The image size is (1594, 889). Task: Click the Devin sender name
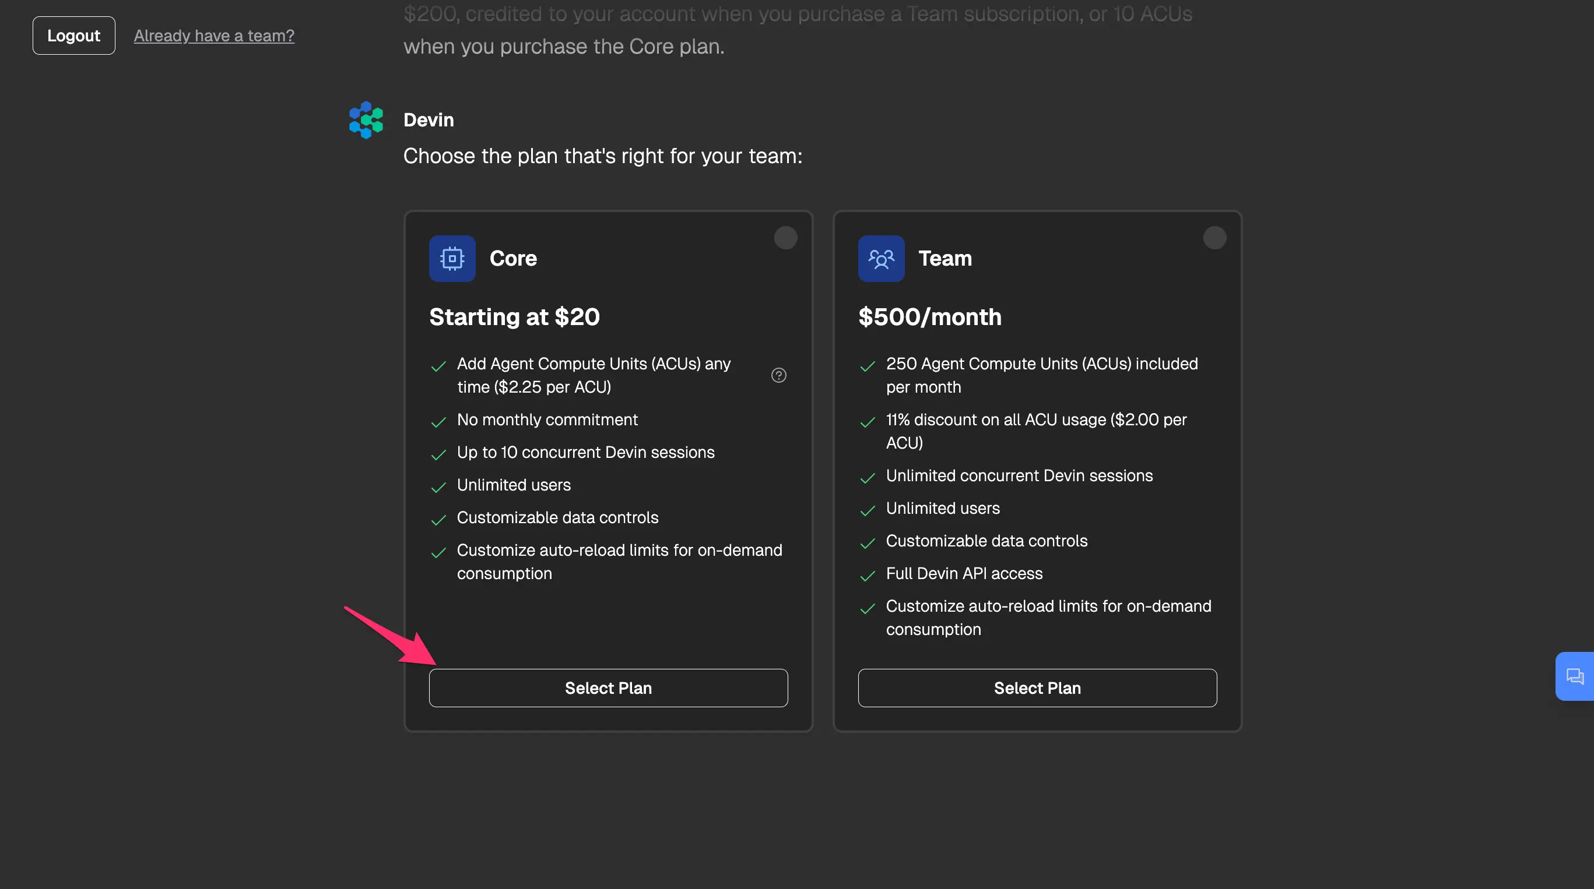(x=428, y=120)
